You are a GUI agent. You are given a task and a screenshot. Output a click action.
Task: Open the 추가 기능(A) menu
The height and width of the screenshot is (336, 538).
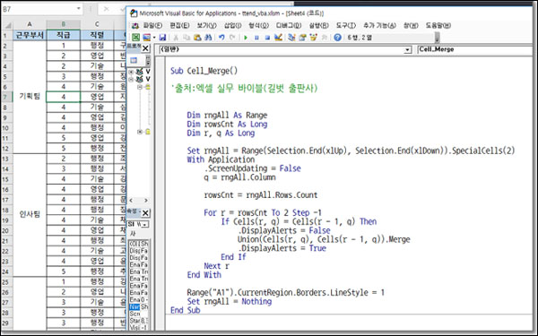[x=379, y=25]
